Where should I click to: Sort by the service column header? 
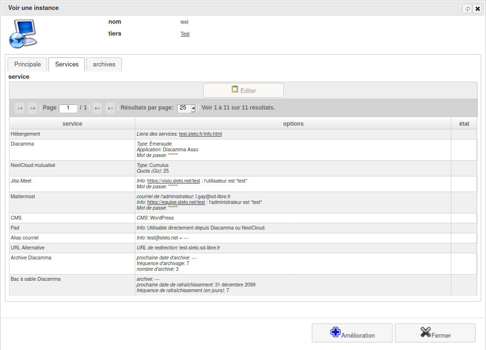(x=72, y=124)
